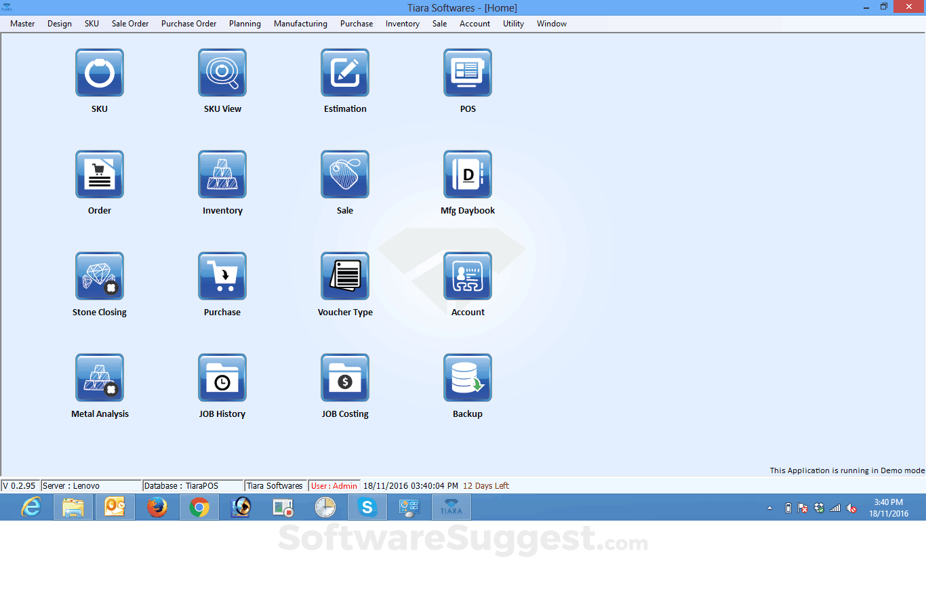This screenshot has width=926, height=604.
Task: Click the User: Admin status field
Action: tap(333, 485)
